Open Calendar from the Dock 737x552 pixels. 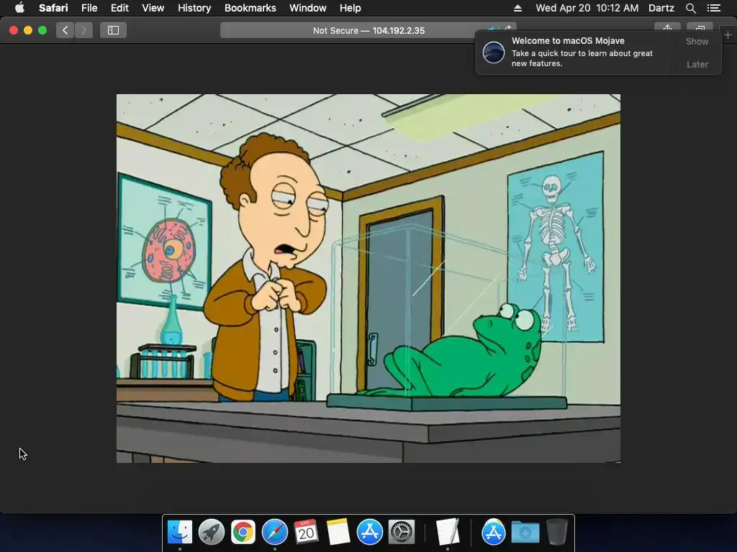(306, 532)
